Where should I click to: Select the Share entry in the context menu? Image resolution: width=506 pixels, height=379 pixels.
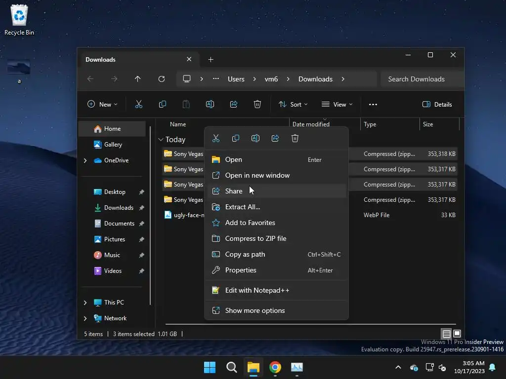click(277, 191)
